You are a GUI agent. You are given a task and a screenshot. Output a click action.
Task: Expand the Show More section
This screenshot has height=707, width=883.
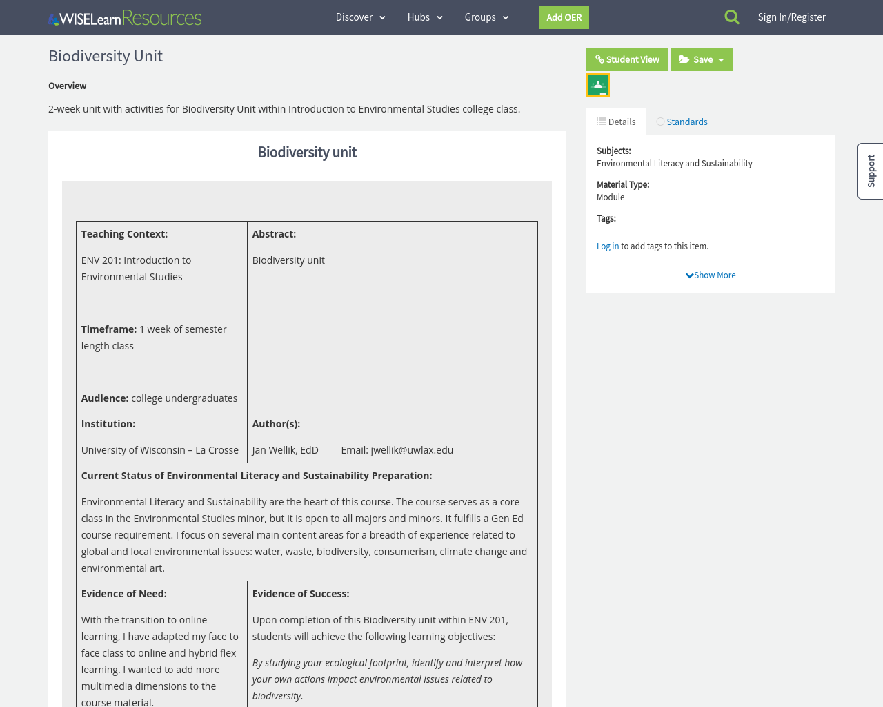click(711, 274)
